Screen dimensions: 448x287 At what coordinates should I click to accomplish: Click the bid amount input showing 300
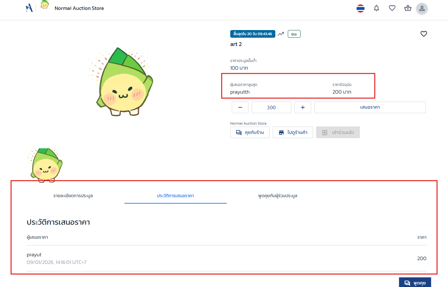pyautogui.click(x=271, y=107)
